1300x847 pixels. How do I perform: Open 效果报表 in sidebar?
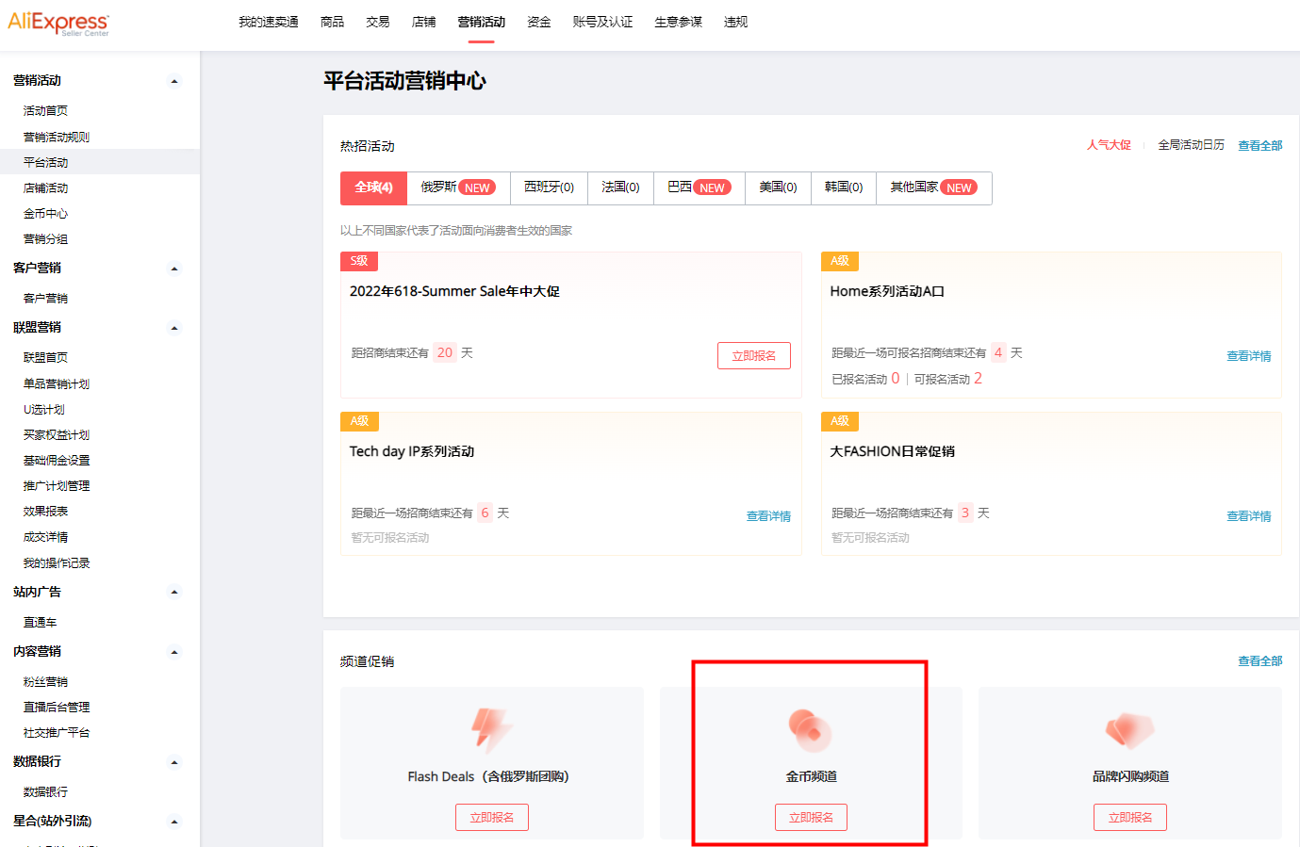coord(45,512)
